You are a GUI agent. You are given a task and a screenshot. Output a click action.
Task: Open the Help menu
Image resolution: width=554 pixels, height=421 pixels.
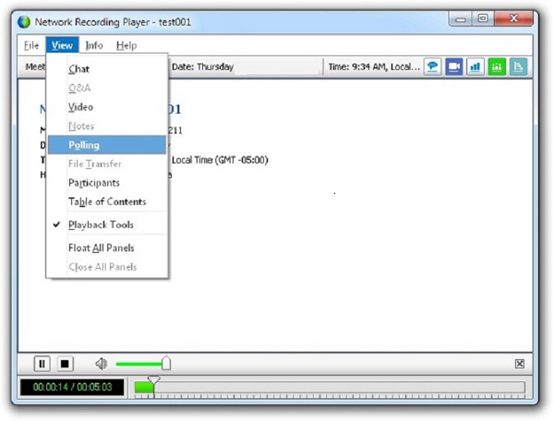click(124, 45)
